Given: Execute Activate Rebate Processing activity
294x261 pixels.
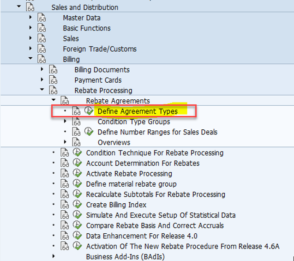Looking at the screenshot, I should tap(77, 173).
